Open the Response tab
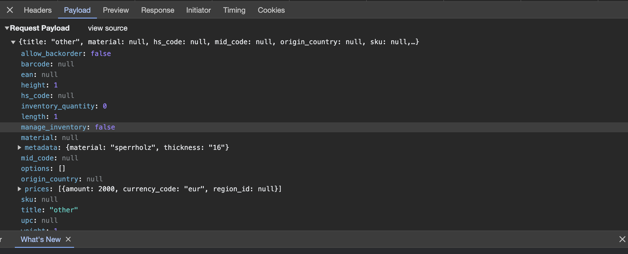 tap(157, 10)
